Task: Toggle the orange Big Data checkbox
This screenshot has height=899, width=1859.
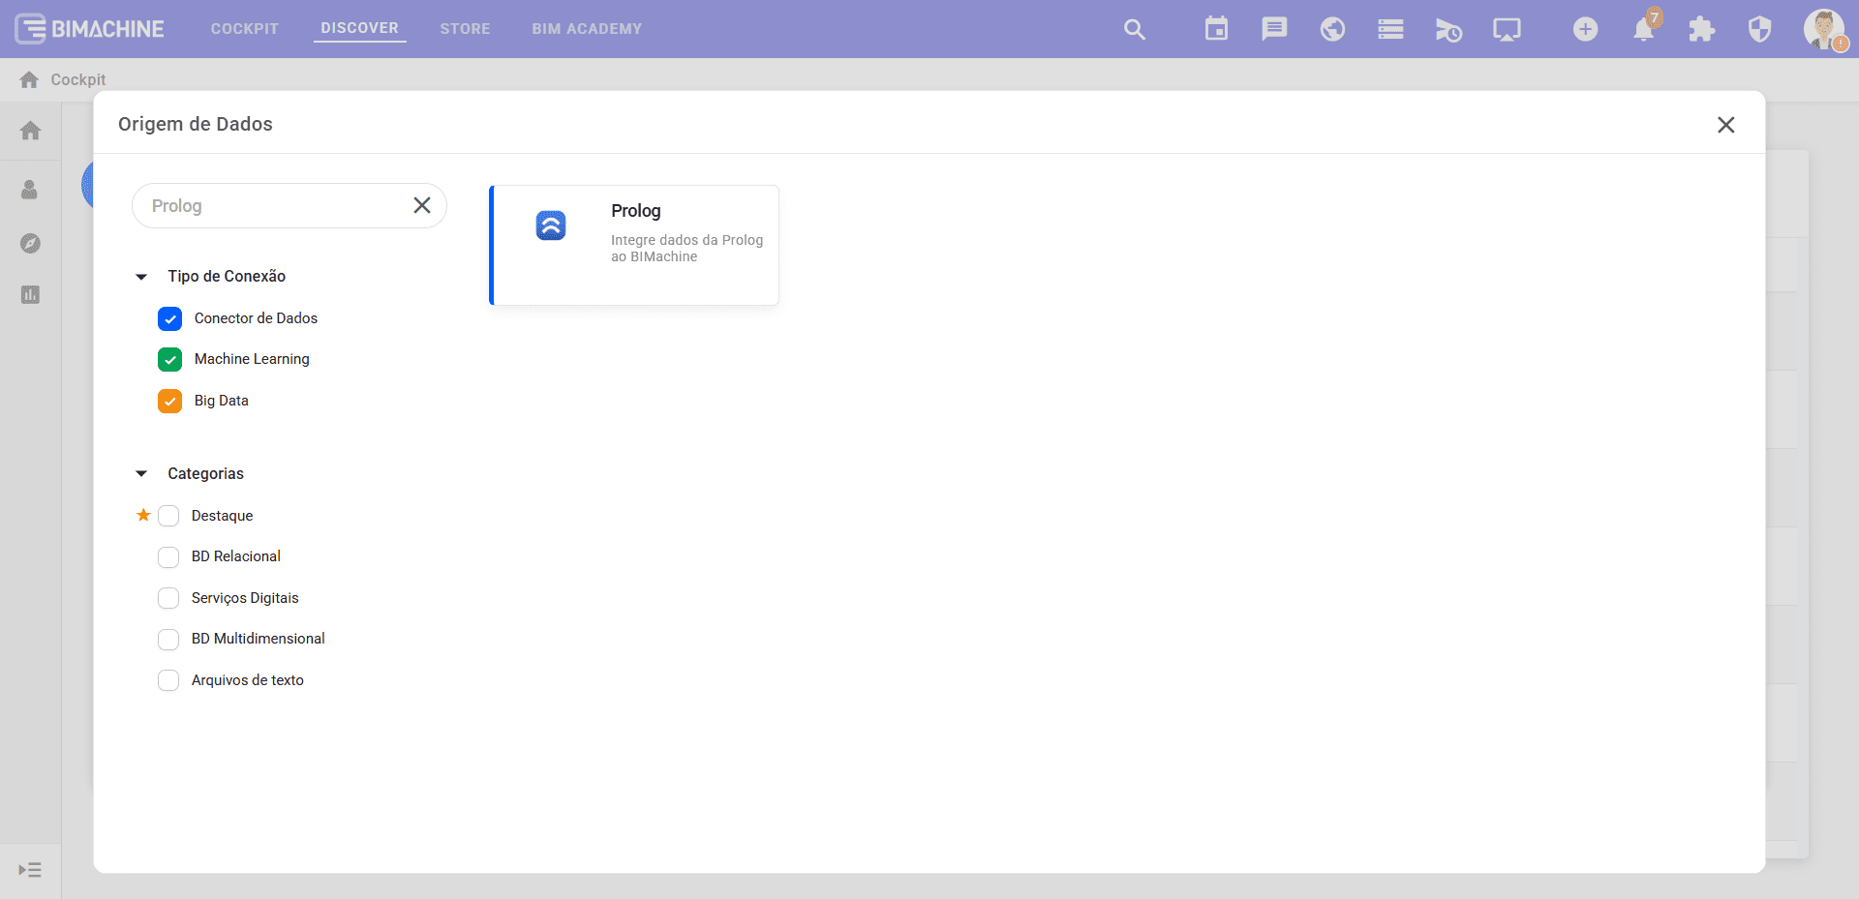Action: (170, 401)
